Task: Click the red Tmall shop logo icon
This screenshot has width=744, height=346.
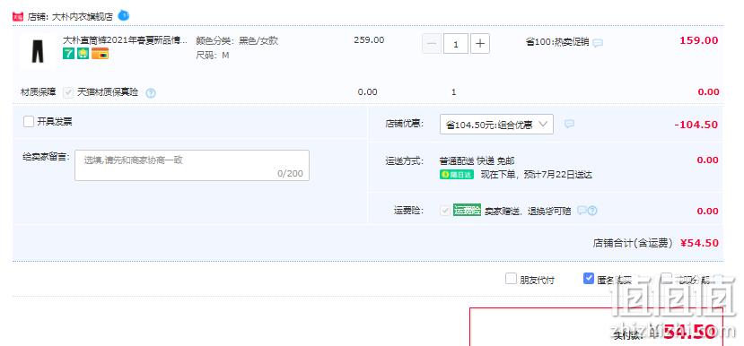Action: [x=18, y=17]
